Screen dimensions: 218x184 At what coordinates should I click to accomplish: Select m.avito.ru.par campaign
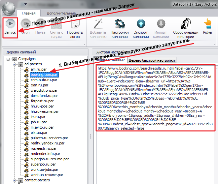point(42,127)
